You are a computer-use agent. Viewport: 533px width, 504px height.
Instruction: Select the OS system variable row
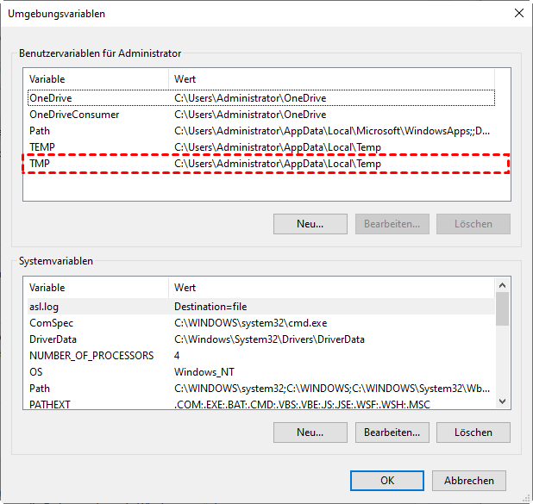coord(36,372)
